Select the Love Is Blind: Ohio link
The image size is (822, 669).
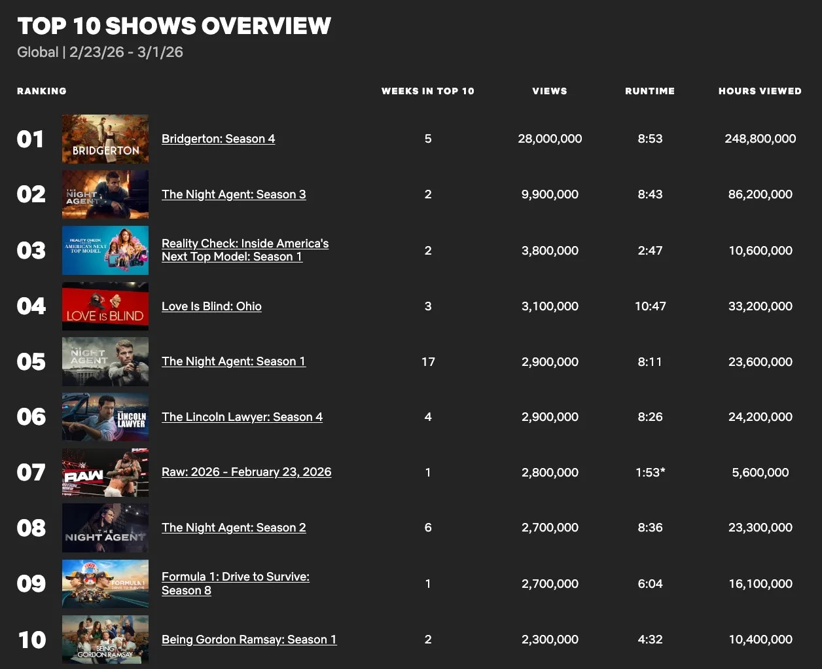coord(211,306)
